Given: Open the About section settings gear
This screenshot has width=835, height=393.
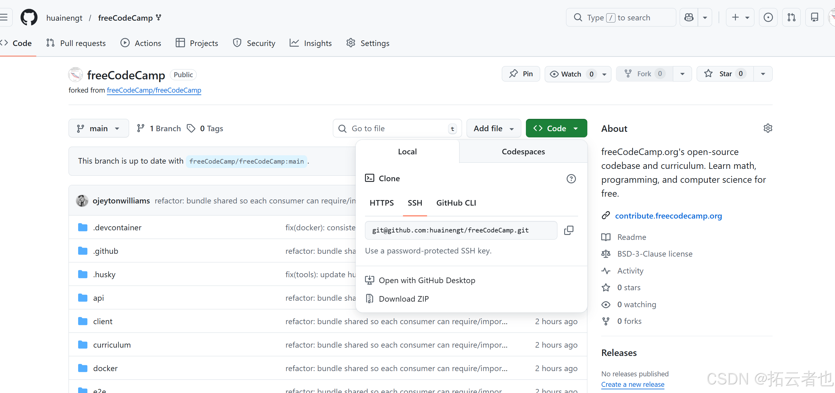Looking at the screenshot, I should point(768,128).
